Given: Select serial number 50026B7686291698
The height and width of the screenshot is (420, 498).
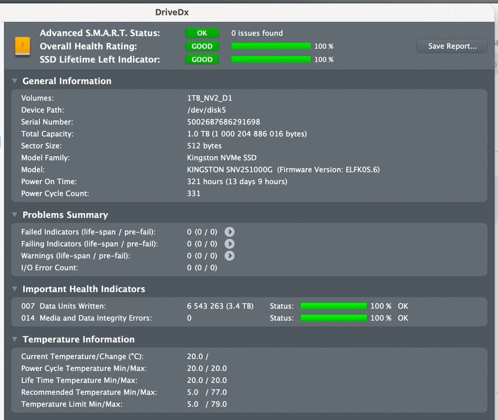Looking at the screenshot, I should click(224, 122).
